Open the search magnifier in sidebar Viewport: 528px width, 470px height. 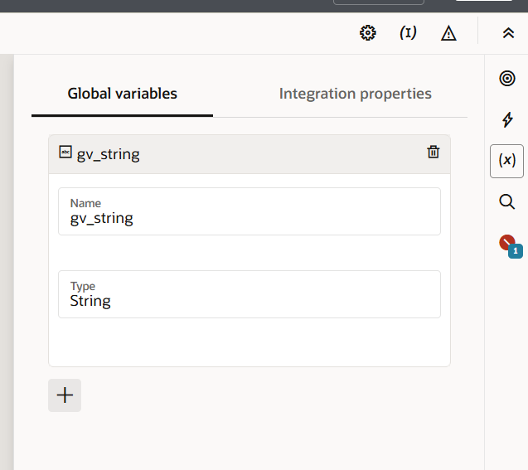[x=507, y=201]
